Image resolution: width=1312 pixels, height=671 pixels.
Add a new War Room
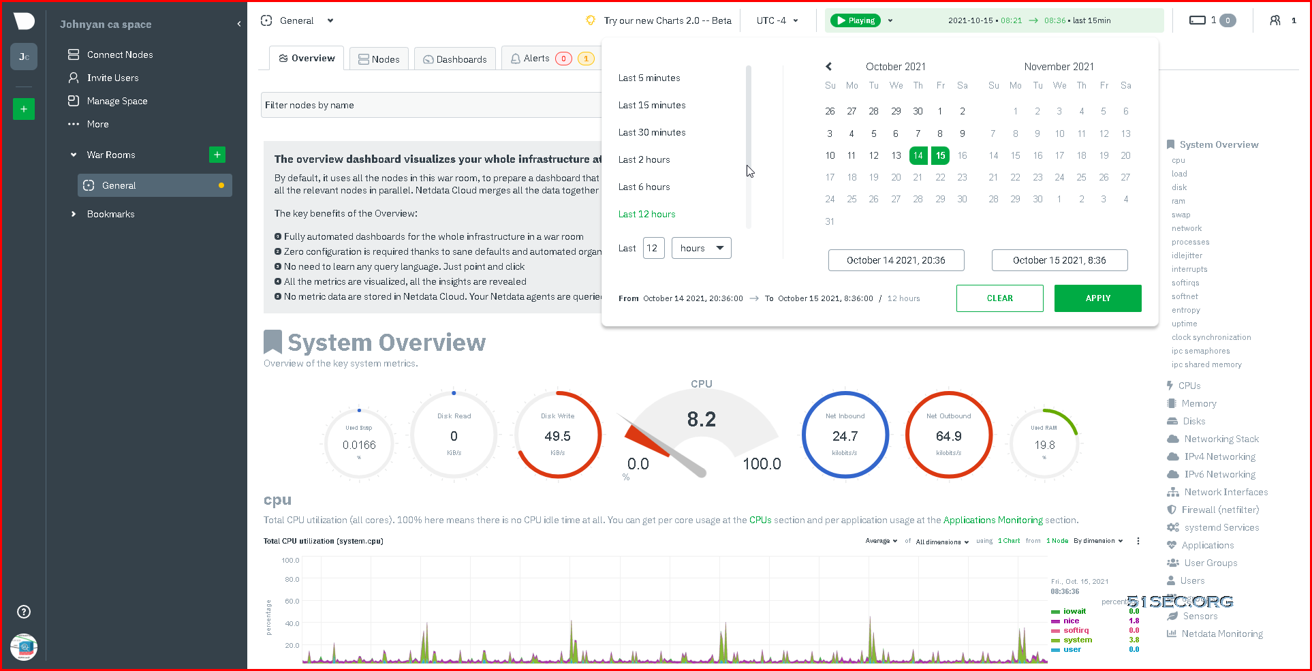[x=217, y=155]
